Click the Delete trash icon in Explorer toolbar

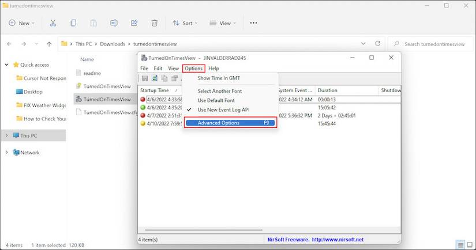click(155, 23)
